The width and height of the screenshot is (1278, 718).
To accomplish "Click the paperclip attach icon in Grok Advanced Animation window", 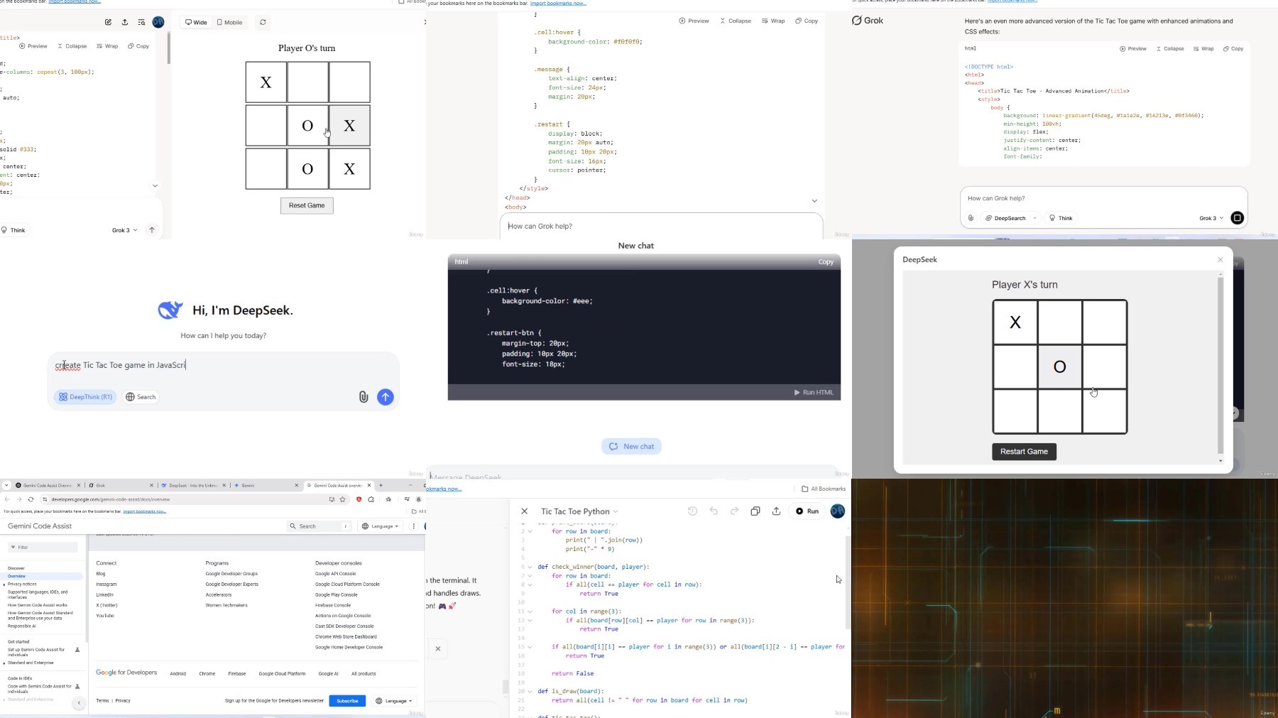I will click(971, 218).
